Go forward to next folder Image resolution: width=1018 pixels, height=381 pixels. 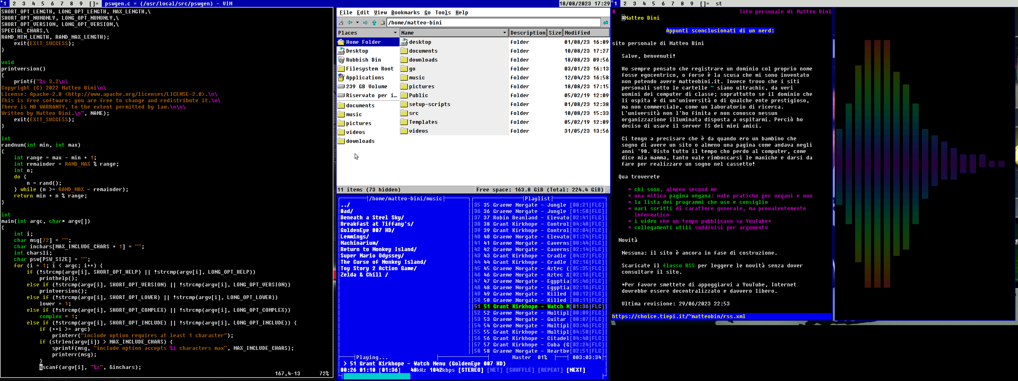(x=366, y=23)
